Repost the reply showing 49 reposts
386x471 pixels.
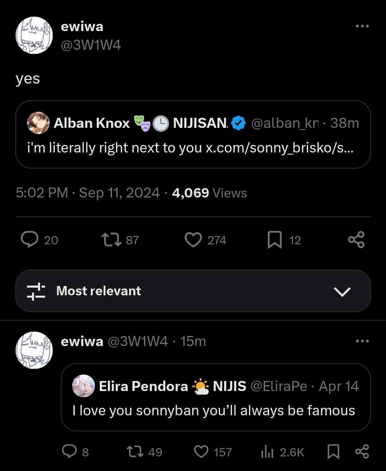(x=136, y=452)
